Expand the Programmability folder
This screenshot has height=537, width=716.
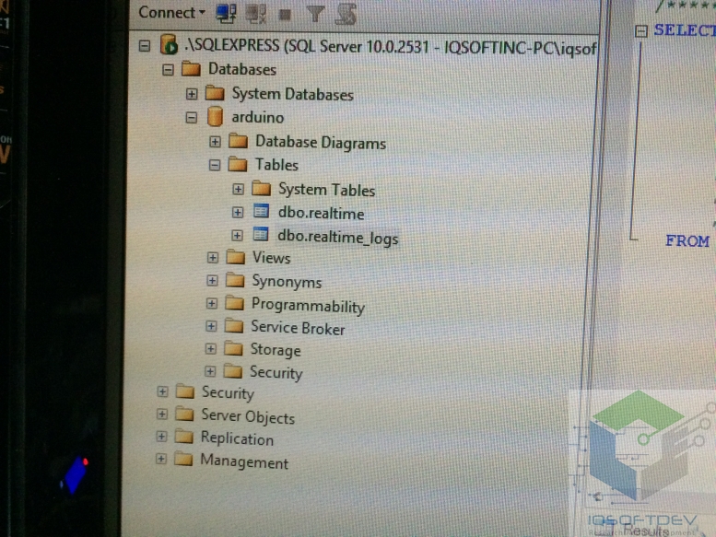(x=212, y=303)
